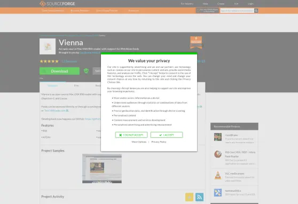This screenshot has height=204, width=298.
Task: Open the VLC media player cone icon
Action: (x=218, y=175)
